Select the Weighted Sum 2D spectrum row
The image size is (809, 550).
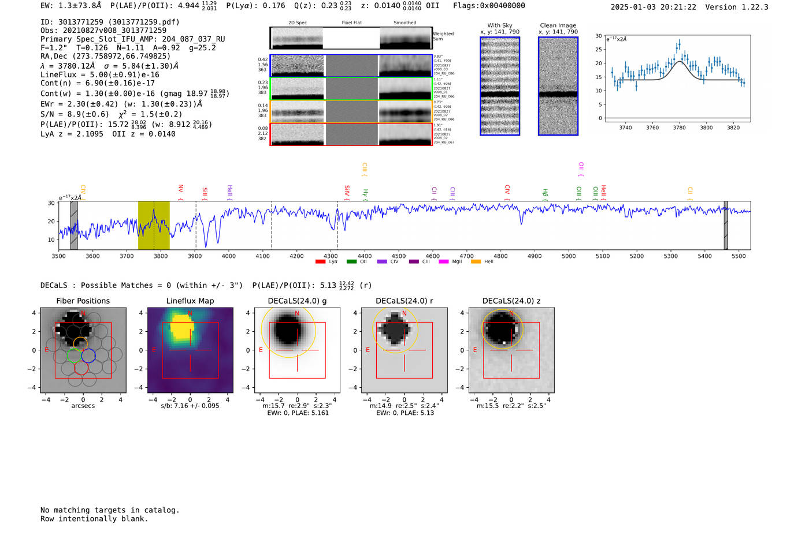click(x=351, y=38)
